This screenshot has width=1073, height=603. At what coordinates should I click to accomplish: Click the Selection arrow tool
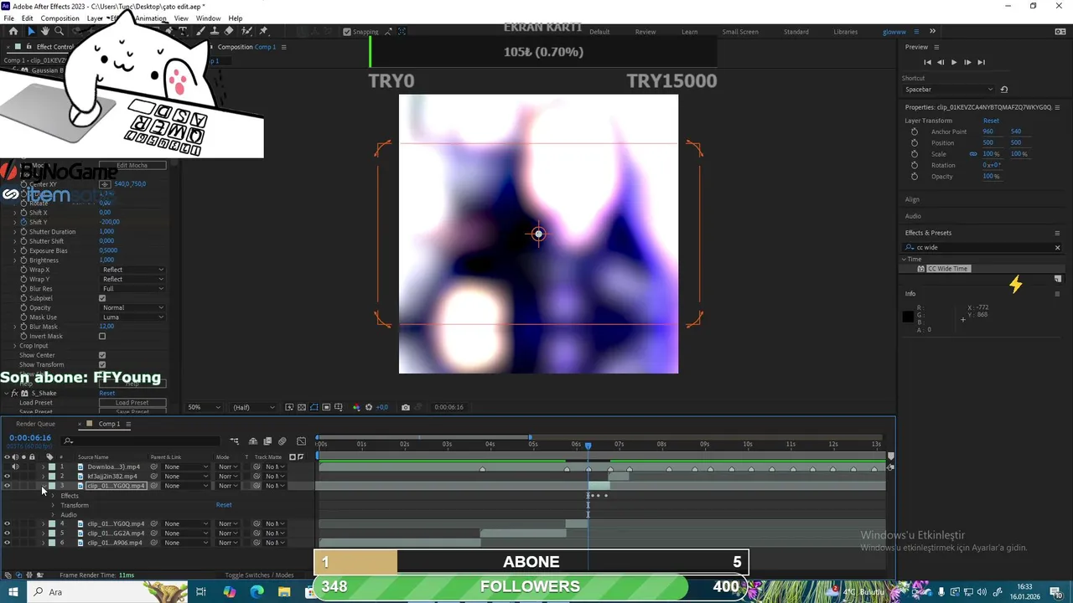pyautogui.click(x=30, y=31)
